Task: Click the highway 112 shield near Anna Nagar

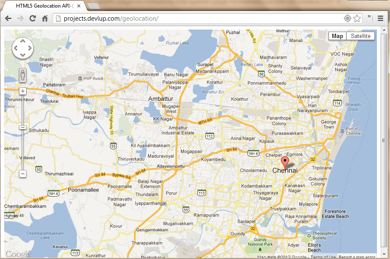Action: tap(210, 136)
